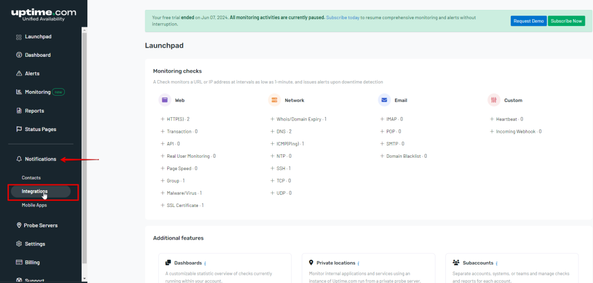
Task: Click the Dashboard icon in sidebar
Action: (x=19, y=55)
